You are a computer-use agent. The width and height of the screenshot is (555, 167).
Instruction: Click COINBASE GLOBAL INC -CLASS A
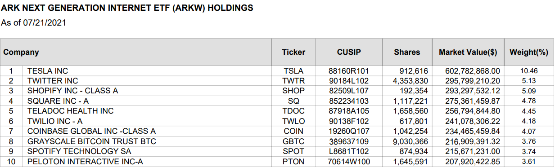91,131
